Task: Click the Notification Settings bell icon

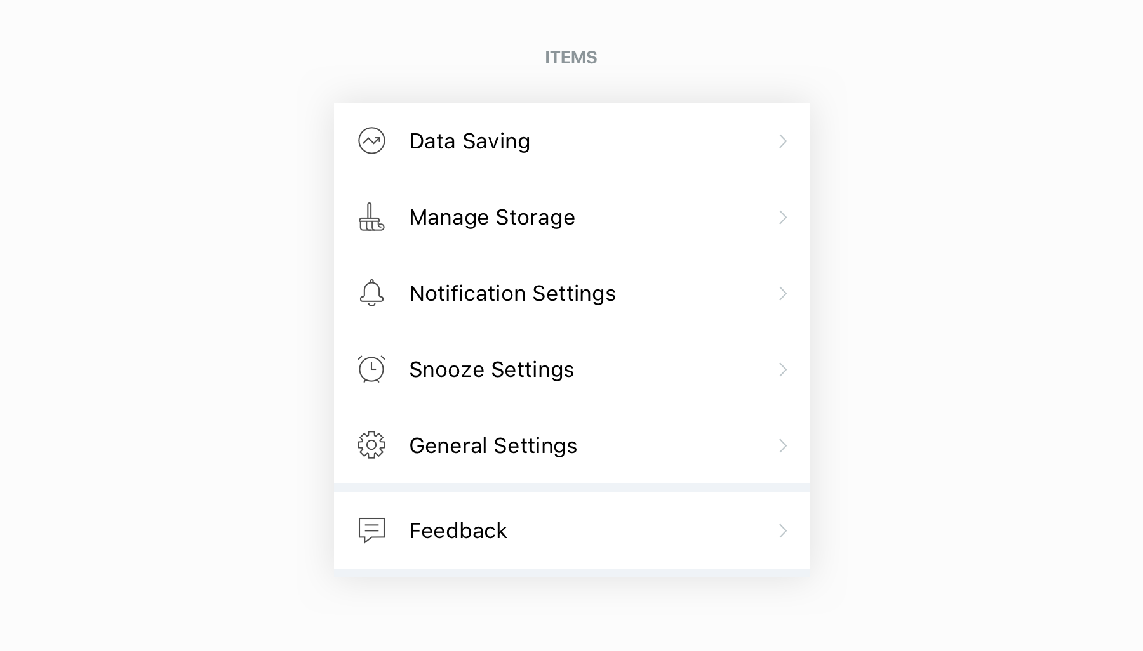Action: tap(371, 293)
